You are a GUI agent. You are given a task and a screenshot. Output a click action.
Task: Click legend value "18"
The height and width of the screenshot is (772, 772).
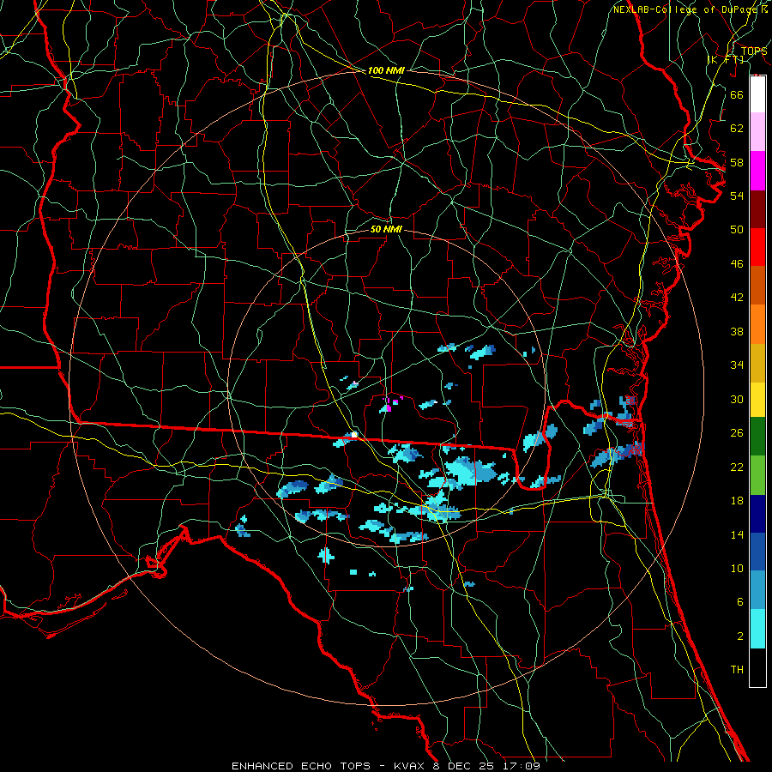point(737,501)
